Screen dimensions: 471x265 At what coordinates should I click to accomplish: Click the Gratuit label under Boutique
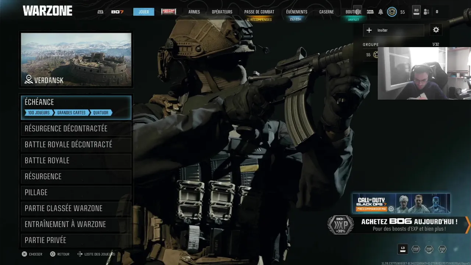353,20
